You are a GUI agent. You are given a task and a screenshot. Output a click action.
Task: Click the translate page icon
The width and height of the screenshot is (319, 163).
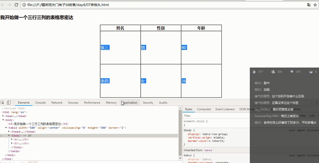(309, 5)
